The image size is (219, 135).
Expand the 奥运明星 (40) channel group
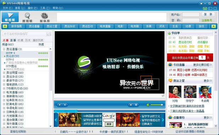tap(4, 73)
